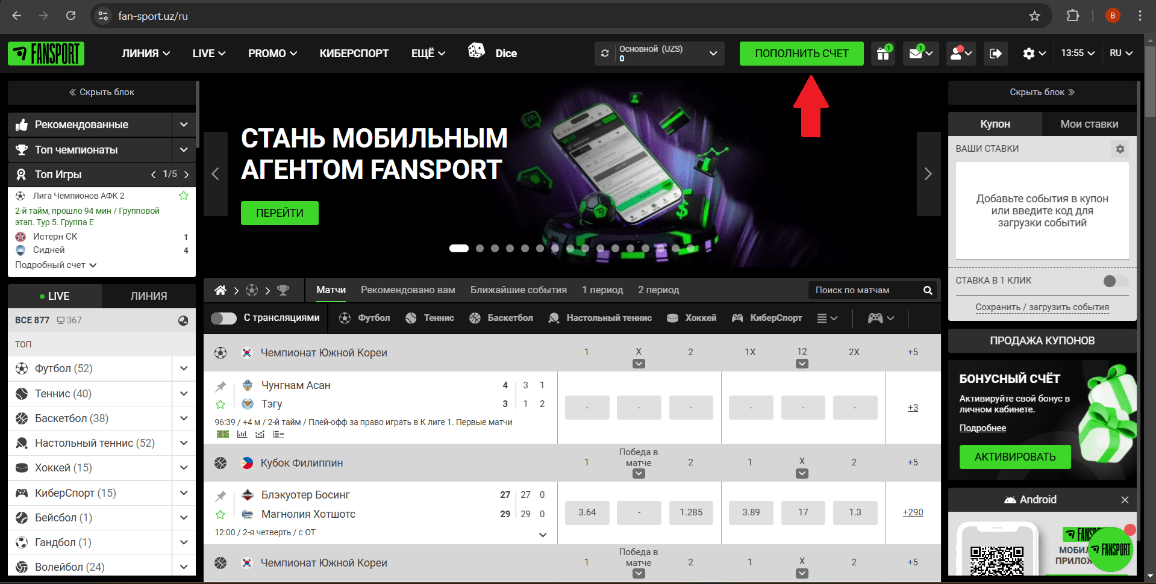Pin the Блэкуотер Босинг match
Image resolution: width=1156 pixels, height=584 pixels.
[x=221, y=496]
